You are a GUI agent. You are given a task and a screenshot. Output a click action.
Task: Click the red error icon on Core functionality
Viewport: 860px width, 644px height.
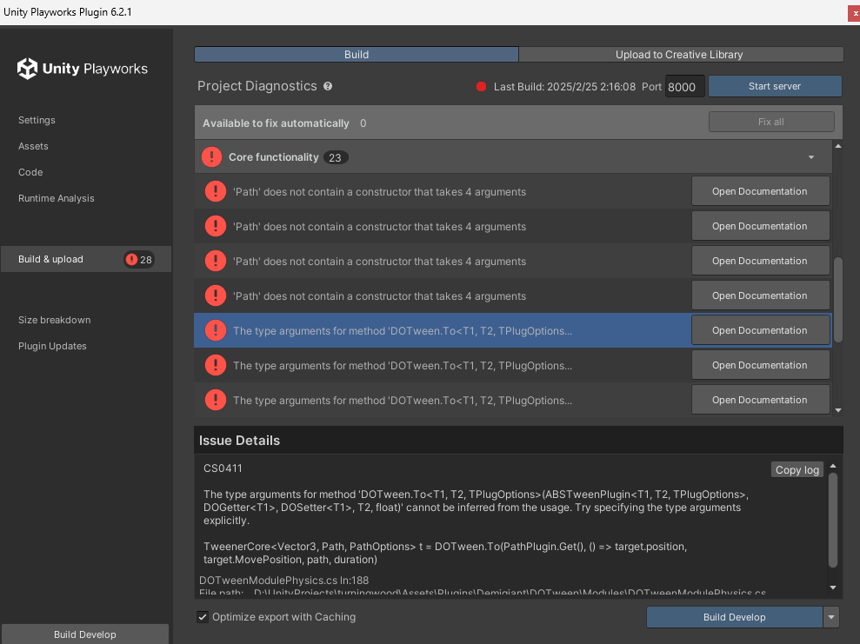tap(213, 157)
